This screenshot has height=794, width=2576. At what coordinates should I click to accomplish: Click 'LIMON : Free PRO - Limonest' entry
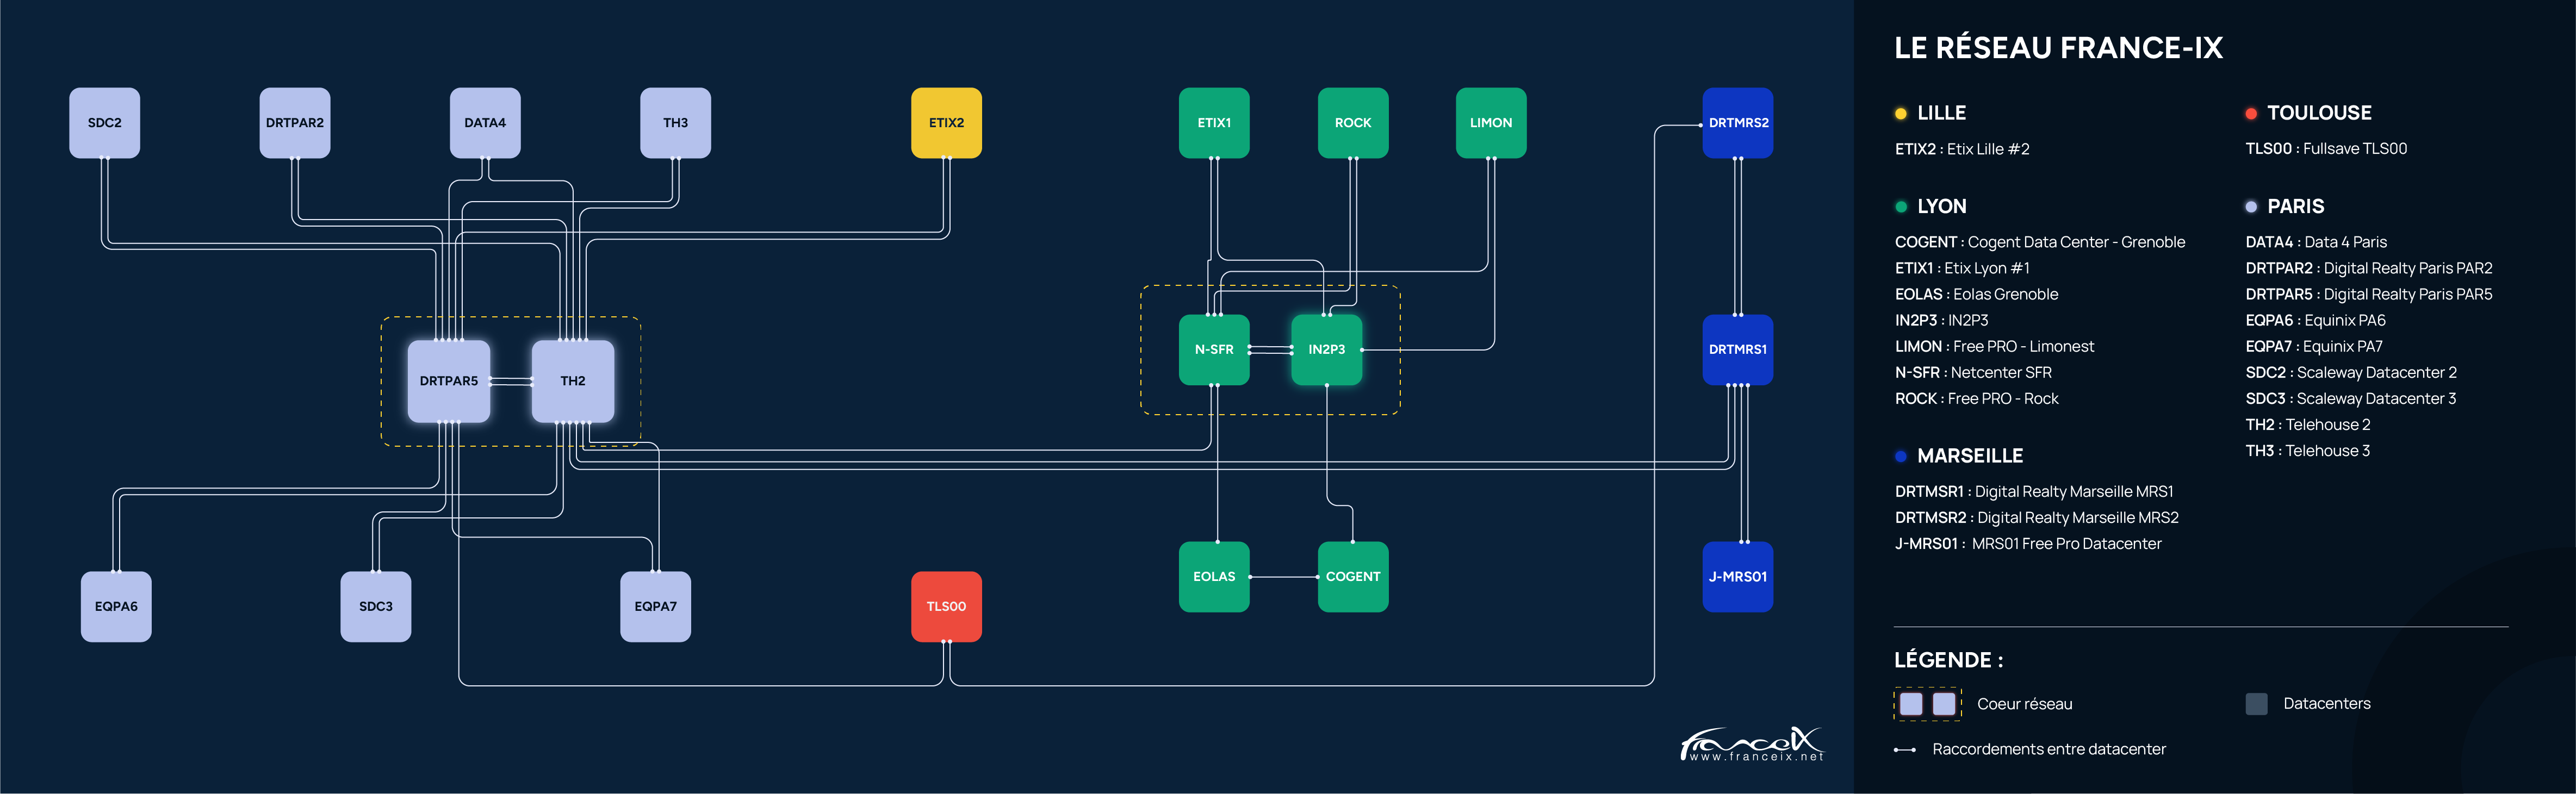[x=1994, y=346]
